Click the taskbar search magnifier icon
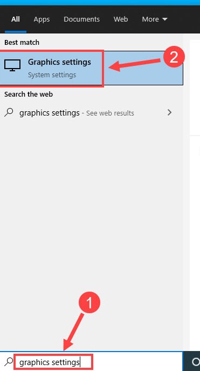This screenshot has height=371, width=200. coord(9,361)
